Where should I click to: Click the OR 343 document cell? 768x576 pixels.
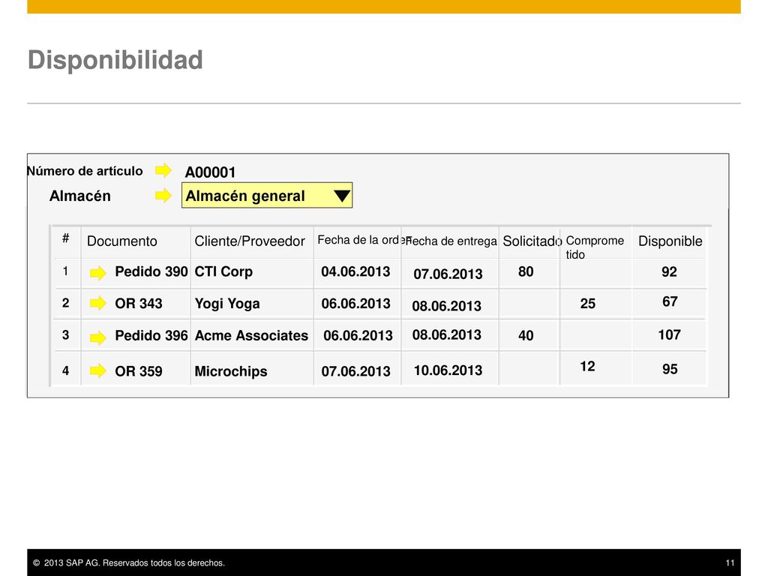tap(139, 303)
